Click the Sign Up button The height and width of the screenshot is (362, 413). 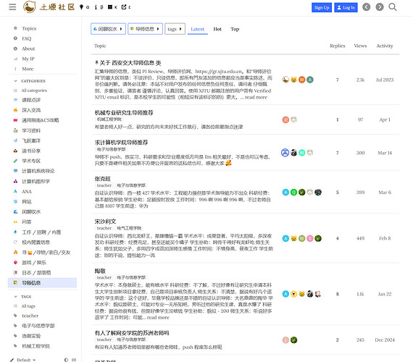(321, 7)
